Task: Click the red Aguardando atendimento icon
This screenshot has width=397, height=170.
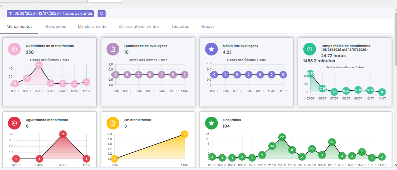Action: (14, 123)
